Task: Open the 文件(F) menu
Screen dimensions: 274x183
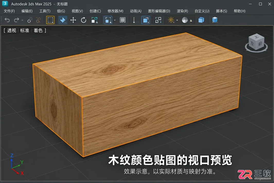Action: tap(9, 11)
